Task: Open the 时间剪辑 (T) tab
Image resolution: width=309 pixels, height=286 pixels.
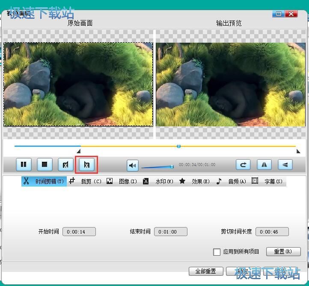Action: click(44, 181)
